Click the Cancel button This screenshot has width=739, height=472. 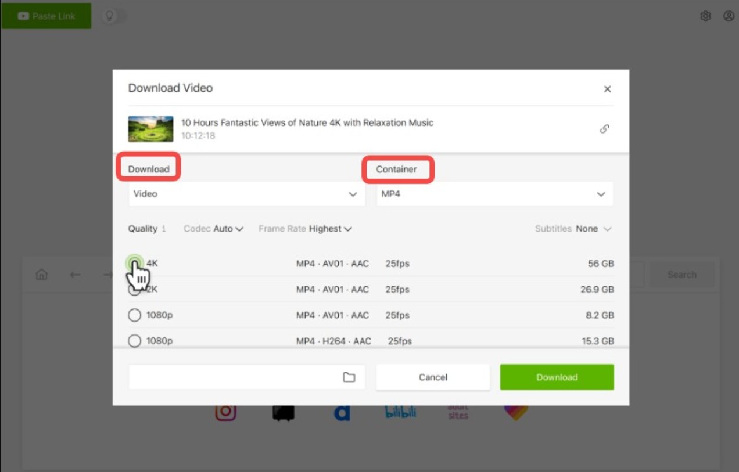[433, 377]
